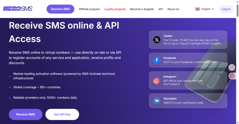Click the upper floating widget icon on the right edge
Viewport: 239px width, 124px height.
232,68
